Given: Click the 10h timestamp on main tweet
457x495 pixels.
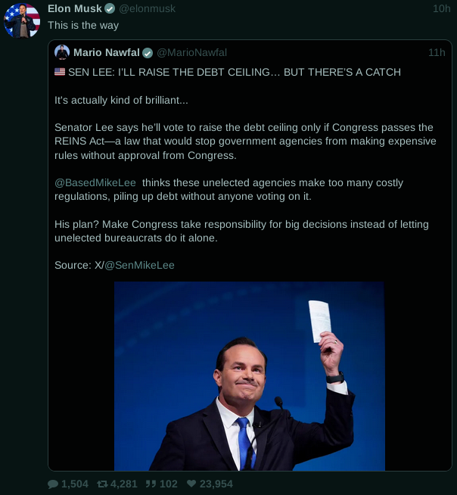Looking at the screenshot, I should tap(442, 9).
